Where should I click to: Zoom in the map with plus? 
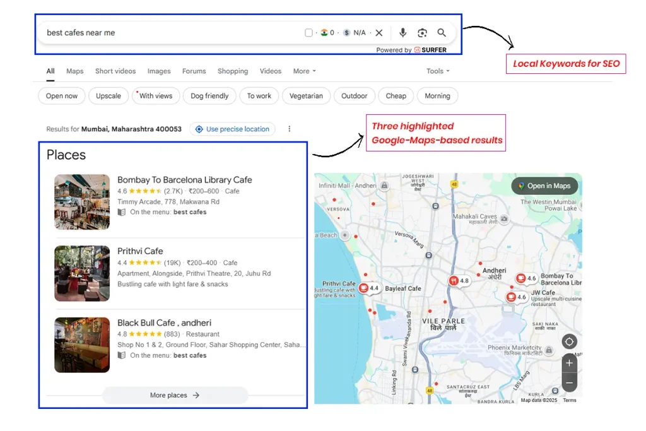[x=569, y=363]
